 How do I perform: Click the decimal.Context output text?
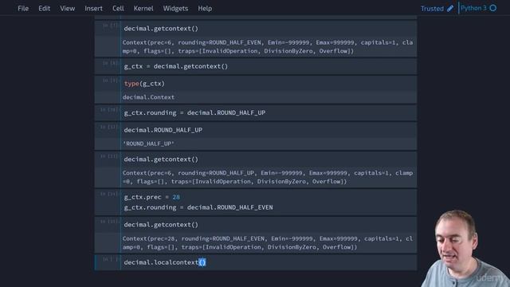[148, 97]
